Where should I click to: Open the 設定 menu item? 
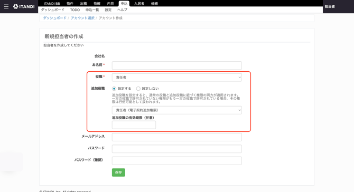pos(108,10)
